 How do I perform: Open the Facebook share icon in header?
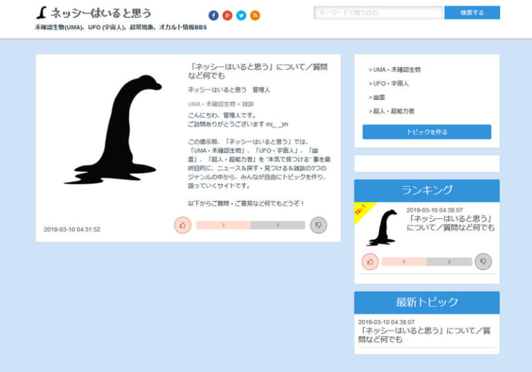[x=213, y=15]
